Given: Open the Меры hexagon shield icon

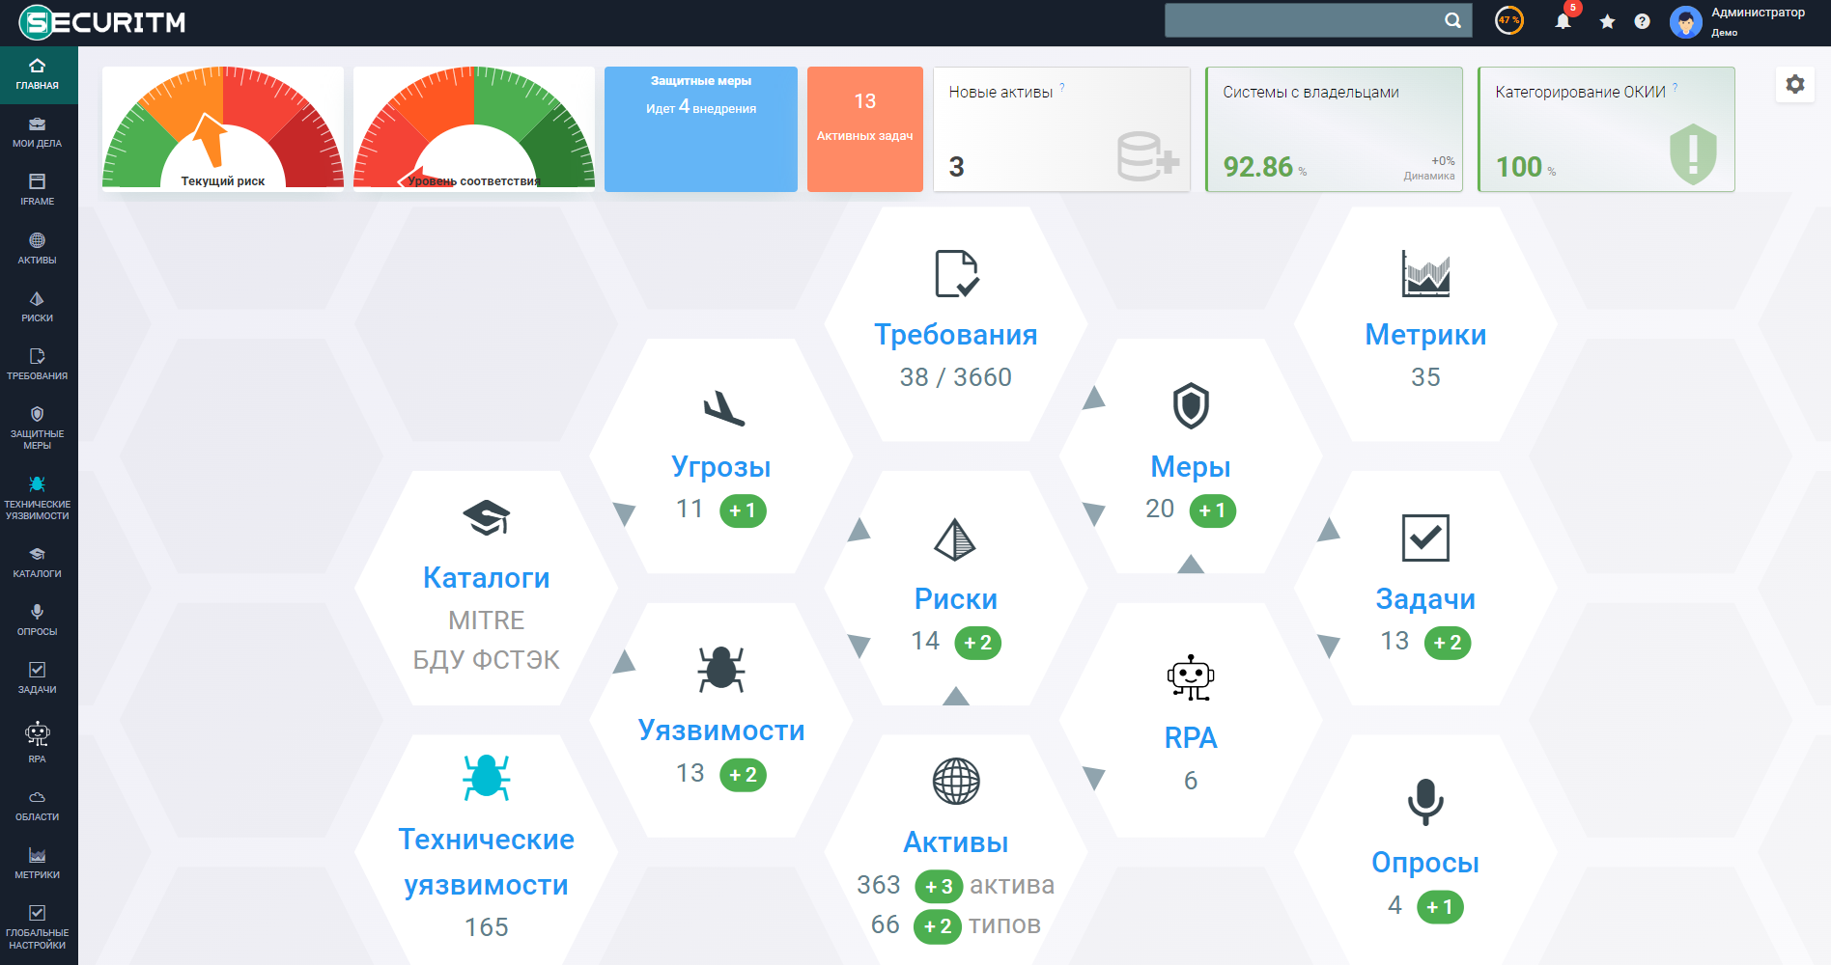Looking at the screenshot, I should click(x=1191, y=406).
